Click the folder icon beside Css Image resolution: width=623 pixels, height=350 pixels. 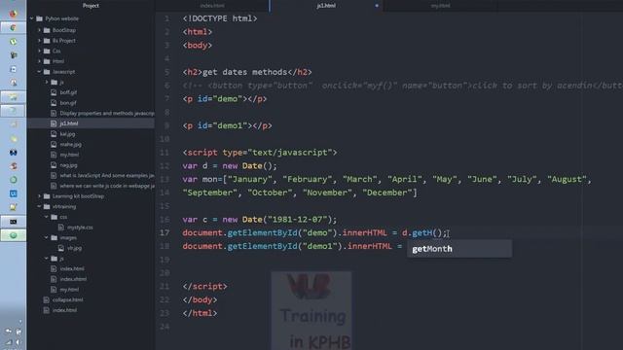pyautogui.click(x=47, y=51)
